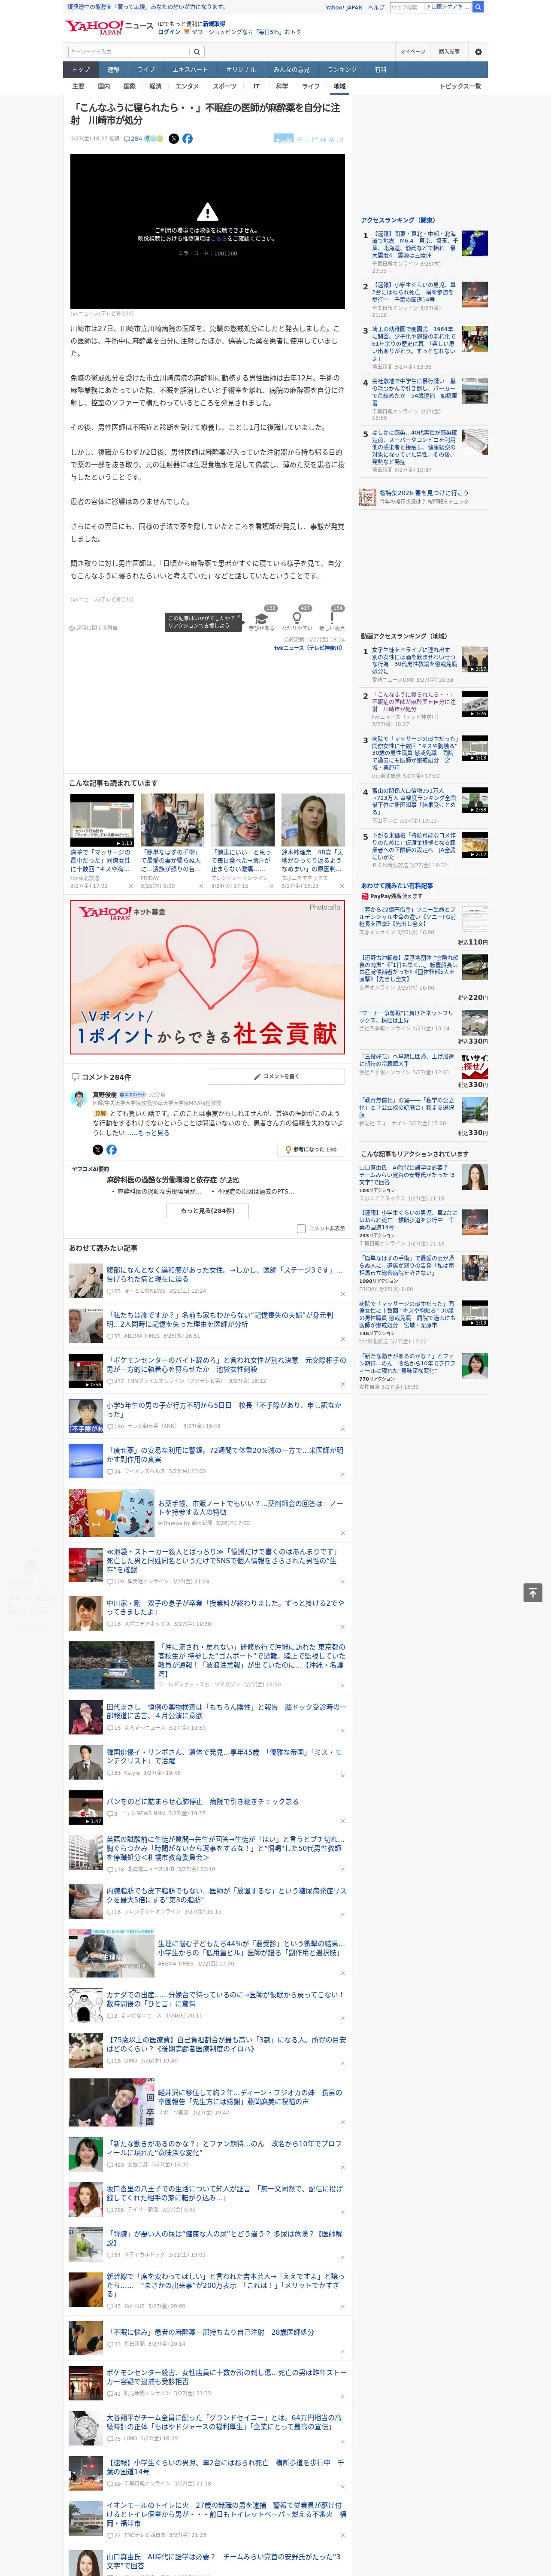The width and height of the screenshot is (551, 2576).
Task: Click the Facebook share icon under the expert comment
Action: coord(111,1150)
